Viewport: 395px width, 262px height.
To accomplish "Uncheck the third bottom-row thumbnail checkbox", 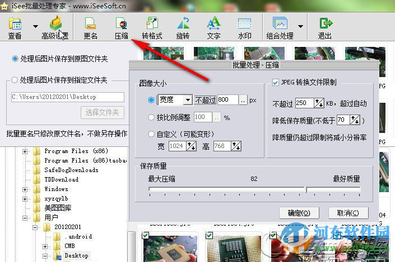I will coord(273,235).
